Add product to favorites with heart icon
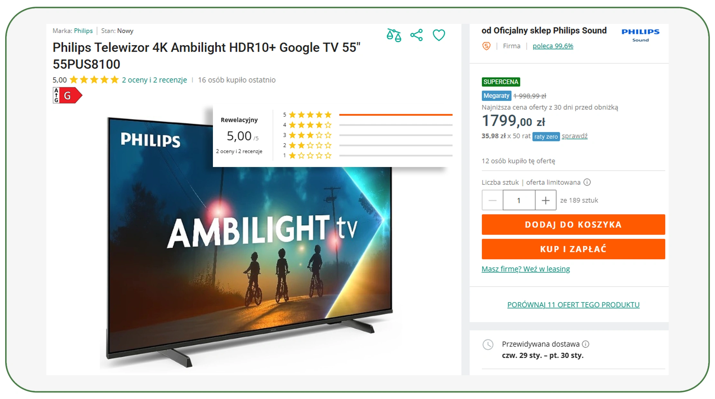715x399 pixels. pos(439,35)
